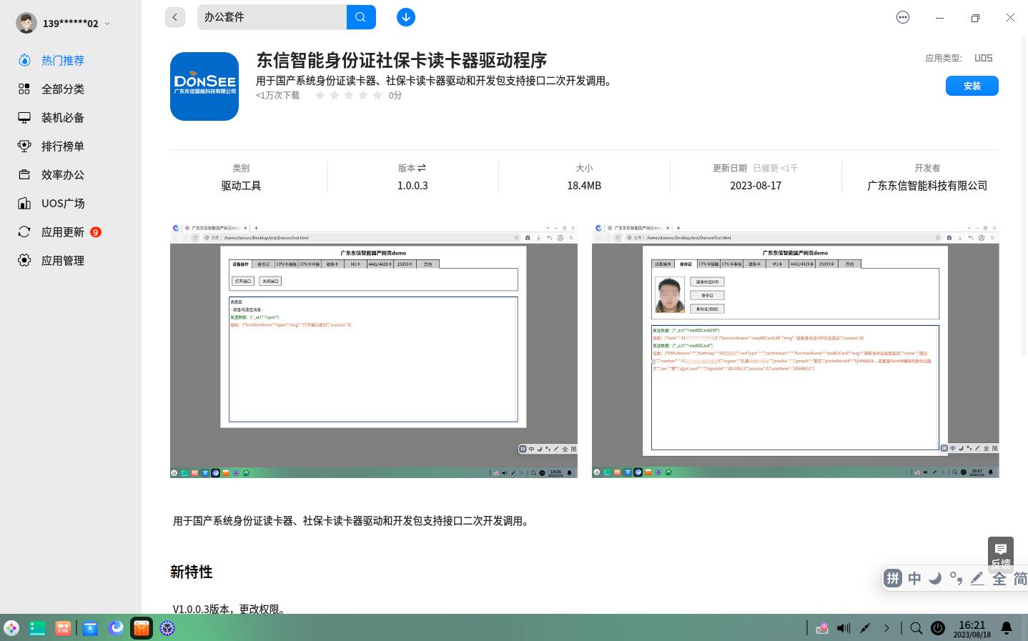The width and height of the screenshot is (1028, 641).
Task: Switch to the 排行榜单 section
Action: [x=62, y=146]
